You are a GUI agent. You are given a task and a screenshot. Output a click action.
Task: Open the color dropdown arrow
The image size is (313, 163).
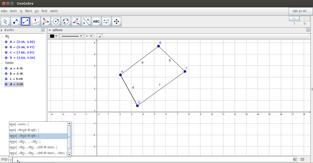tap(56, 36)
